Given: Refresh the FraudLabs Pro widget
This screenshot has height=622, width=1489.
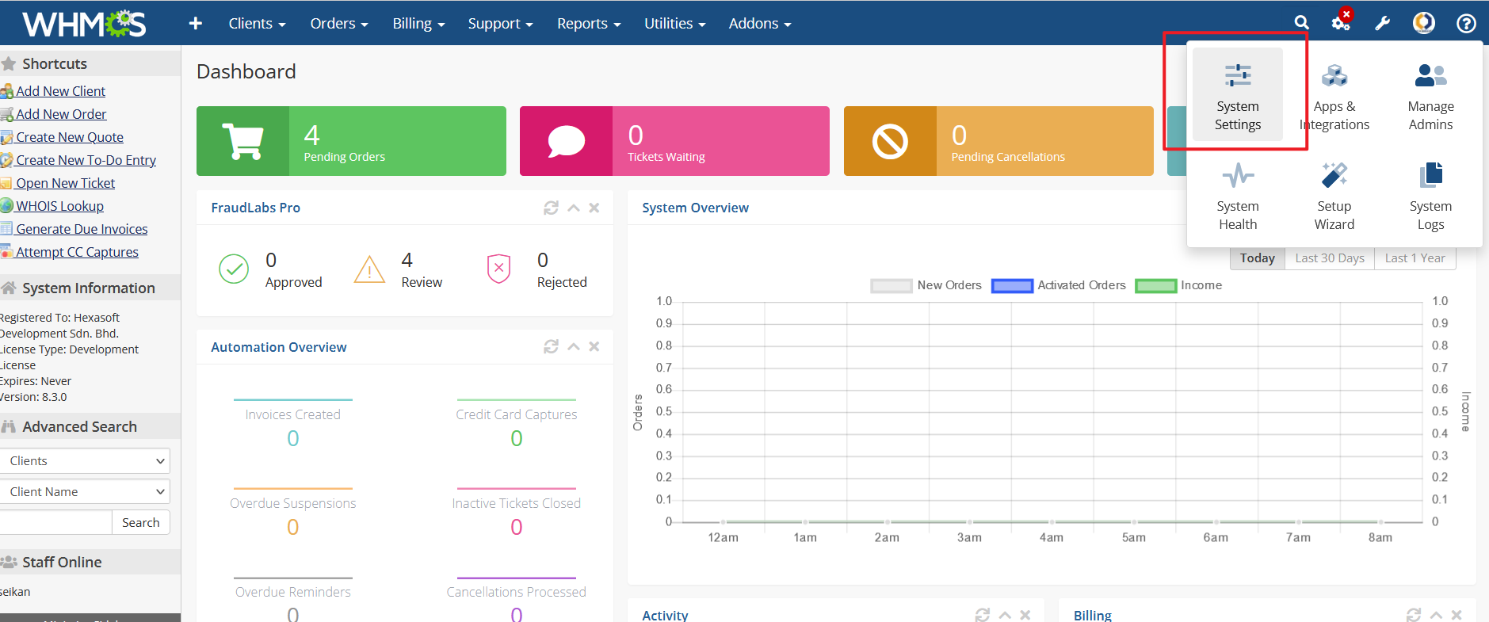Looking at the screenshot, I should tap(552, 208).
